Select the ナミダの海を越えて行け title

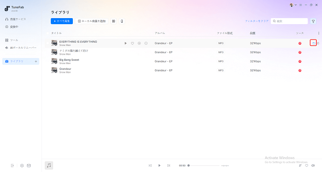[x=74, y=51]
